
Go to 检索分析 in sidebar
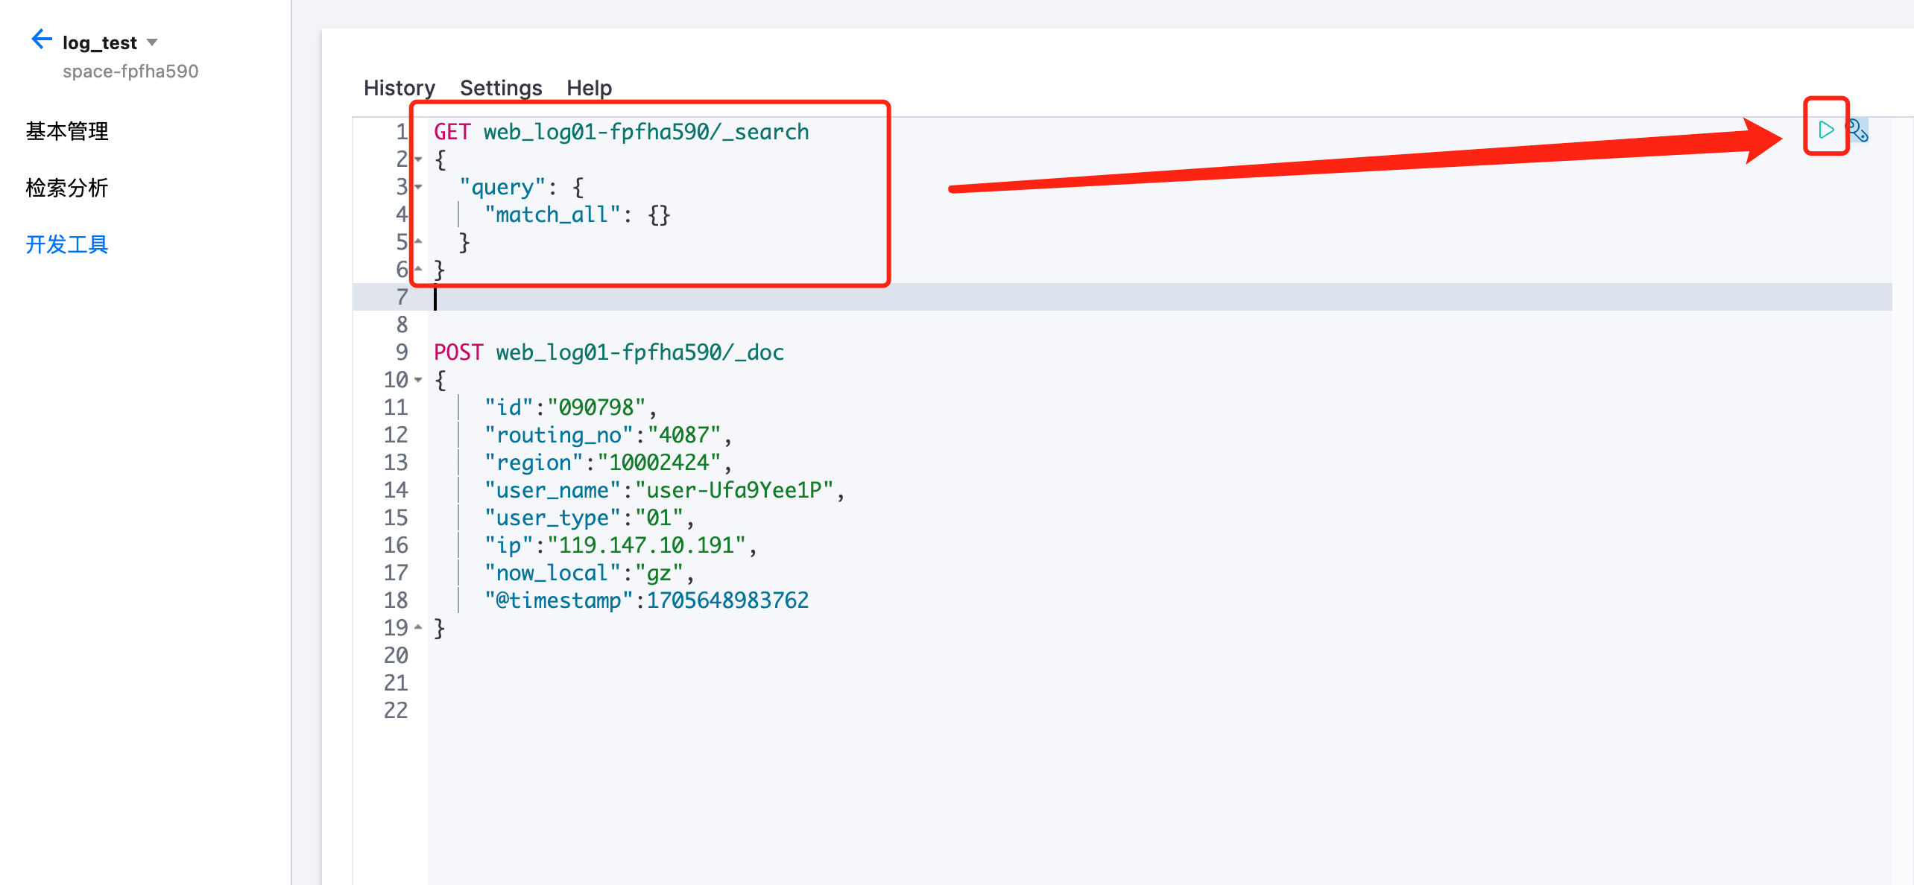click(x=67, y=188)
